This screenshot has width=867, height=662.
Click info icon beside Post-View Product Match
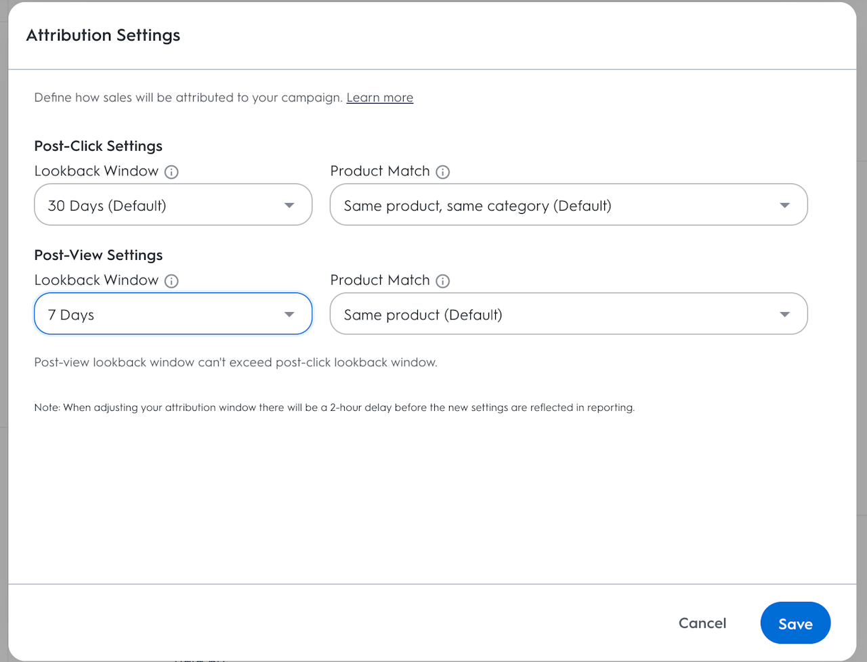(x=443, y=281)
